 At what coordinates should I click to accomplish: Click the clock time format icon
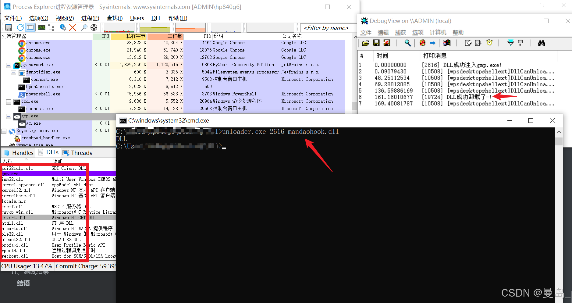coord(489,43)
